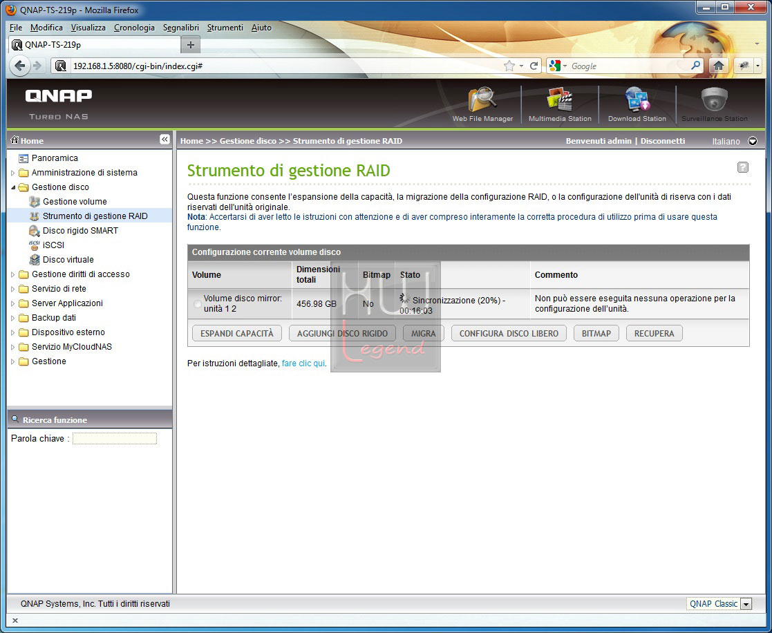Open the Gestione tree folder
This screenshot has width=772, height=633.
coord(49,361)
